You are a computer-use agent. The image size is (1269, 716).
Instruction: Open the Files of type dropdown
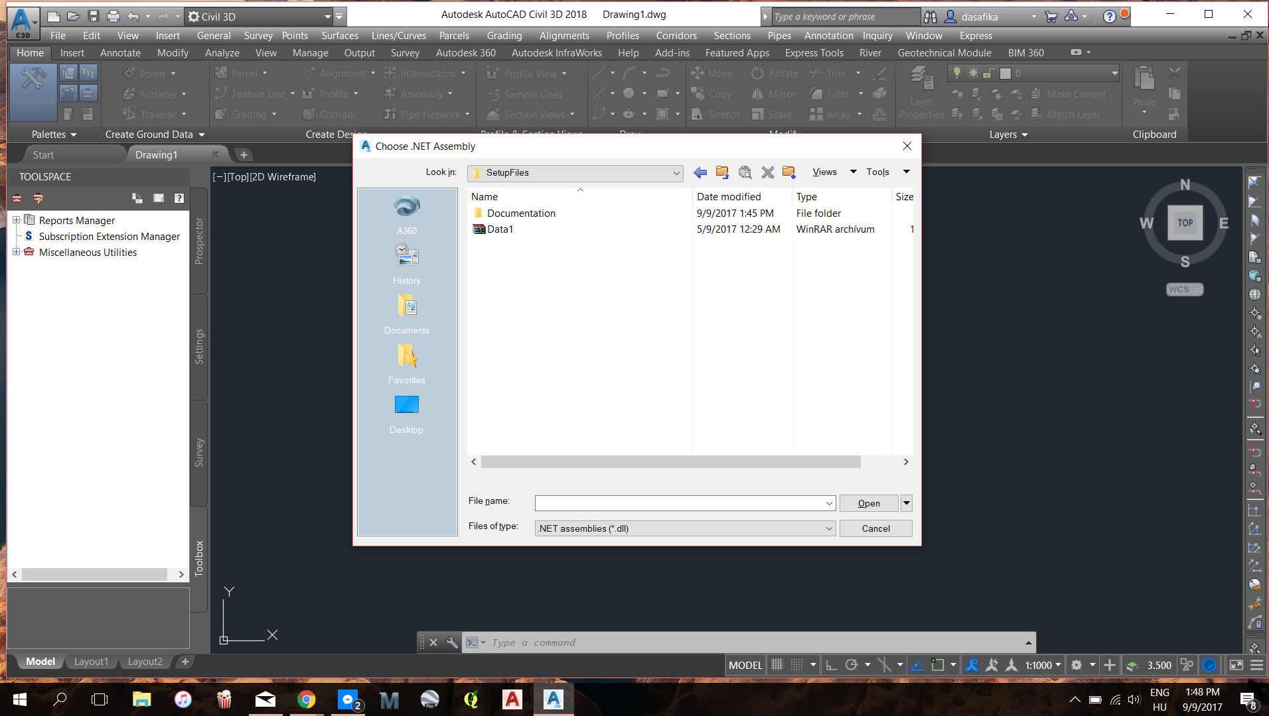(826, 528)
